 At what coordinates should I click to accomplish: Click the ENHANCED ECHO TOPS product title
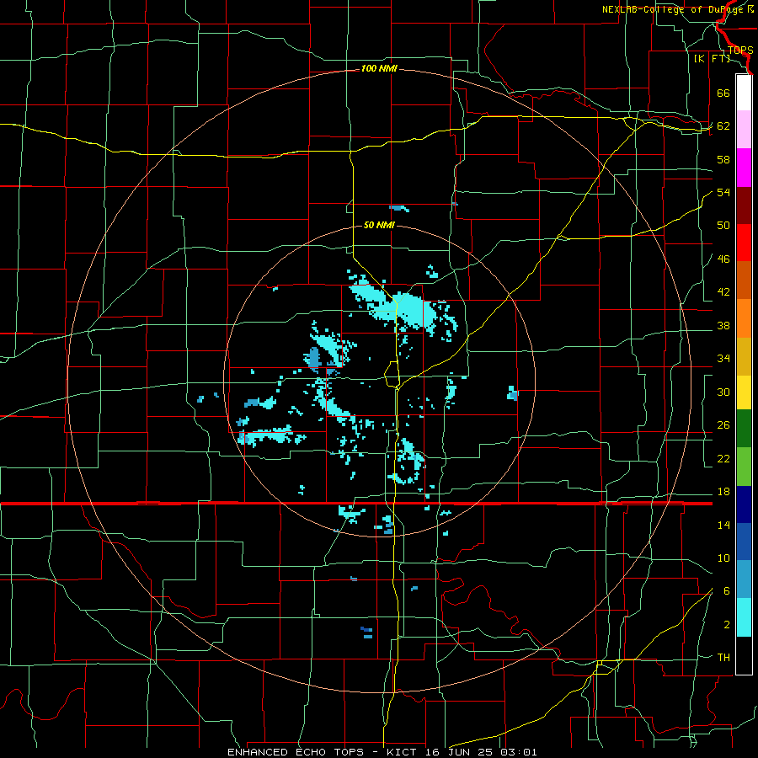(296, 752)
